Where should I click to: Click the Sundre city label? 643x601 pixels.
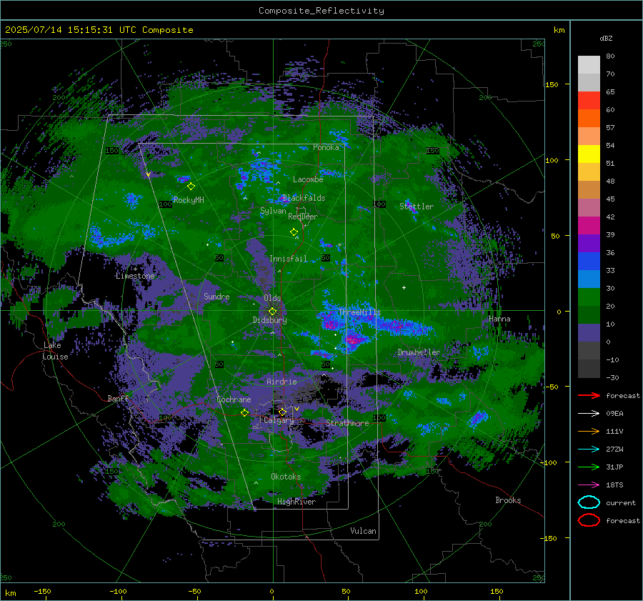216,297
